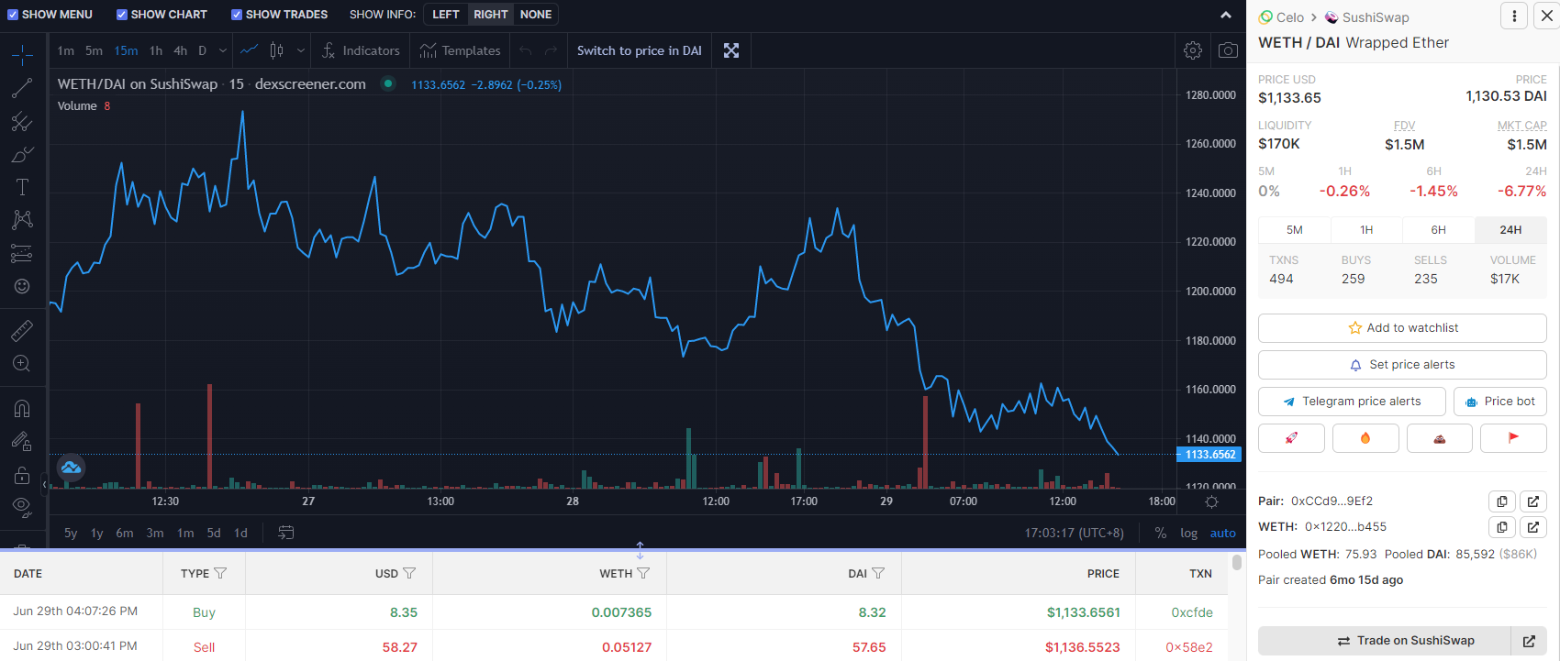Toggle auto scale
This screenshot has width=1560, height=661.
tap(1223, 533)
